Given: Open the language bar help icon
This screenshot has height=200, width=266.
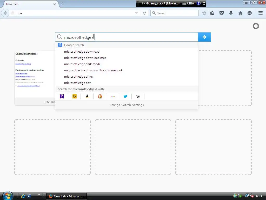Looking at the screenshot, I should (198, 3).
